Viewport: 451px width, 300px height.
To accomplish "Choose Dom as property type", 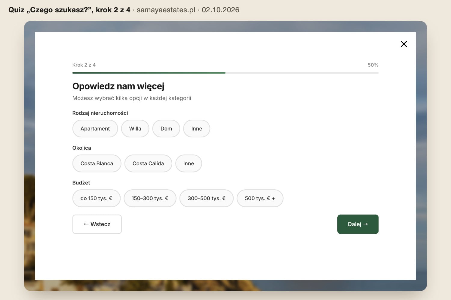I will (166, 129).
